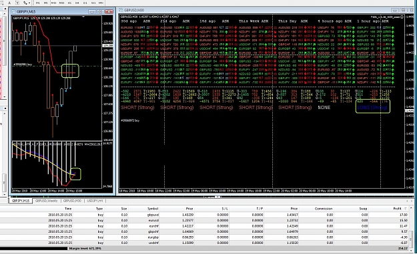Select the eurchf order row
Viewport: 417px width, 254px height.
click(x=204, y=226)
